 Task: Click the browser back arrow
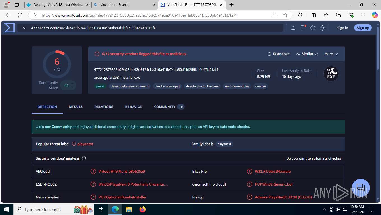coord(8,15)
